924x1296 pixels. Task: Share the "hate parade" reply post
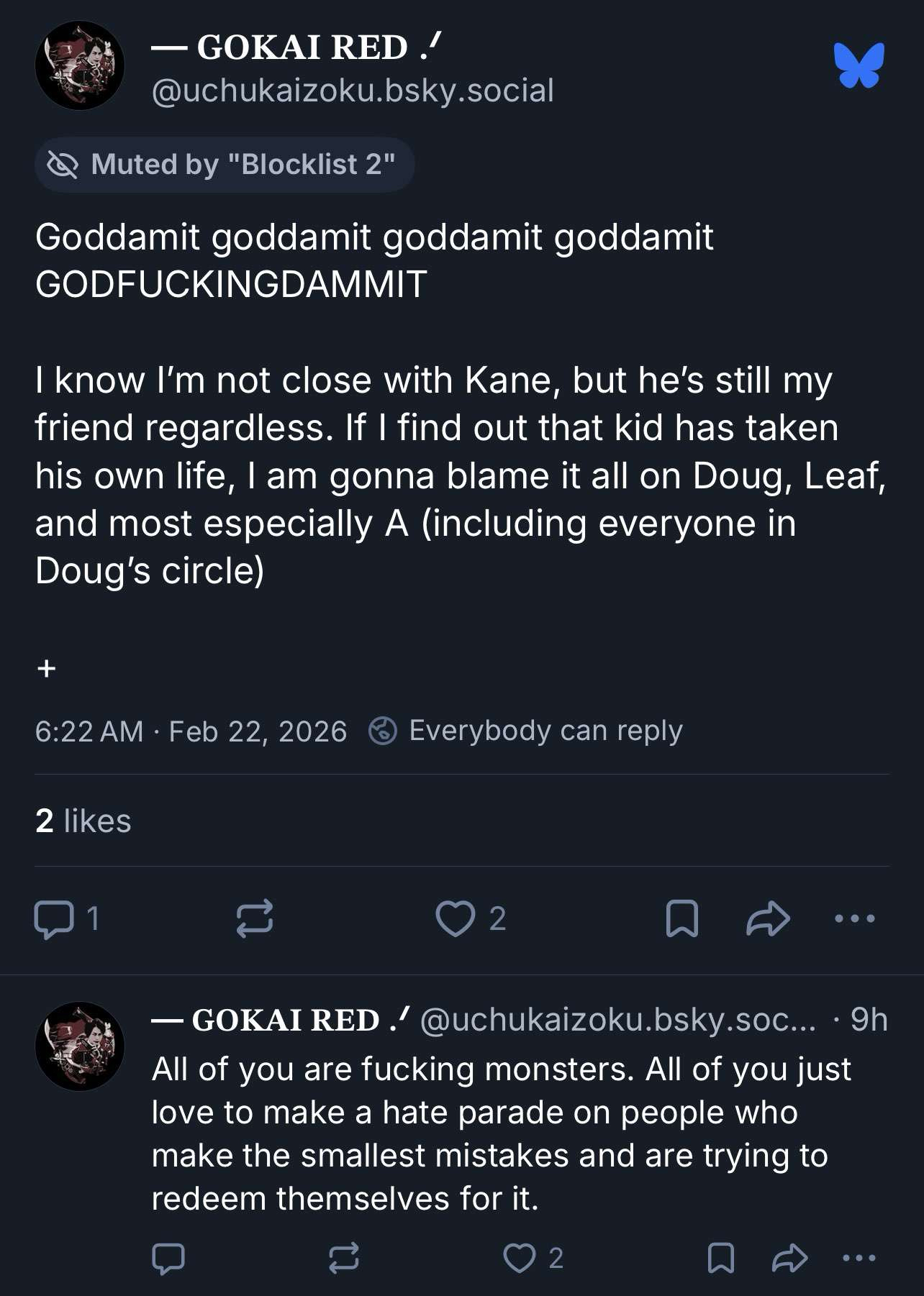789,1259
